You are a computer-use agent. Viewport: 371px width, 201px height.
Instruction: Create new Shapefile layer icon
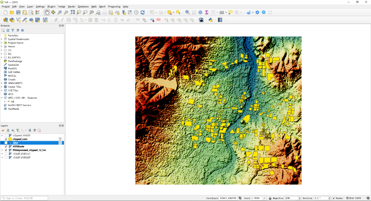[18, 20]
